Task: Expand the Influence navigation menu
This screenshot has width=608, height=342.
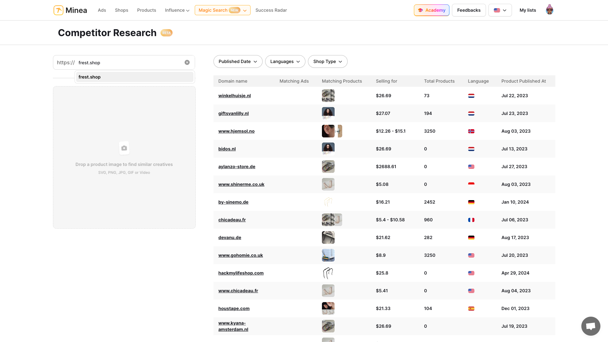Action: pos(177,10)
